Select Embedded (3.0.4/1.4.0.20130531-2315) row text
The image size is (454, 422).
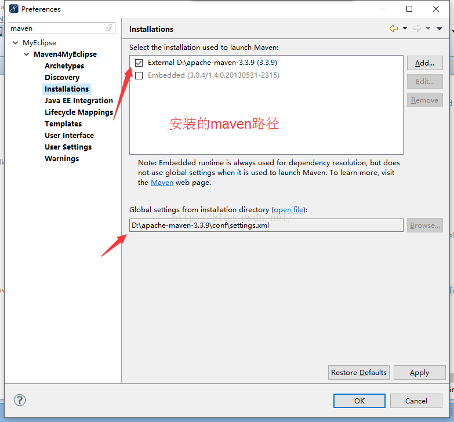click(214, 75)
